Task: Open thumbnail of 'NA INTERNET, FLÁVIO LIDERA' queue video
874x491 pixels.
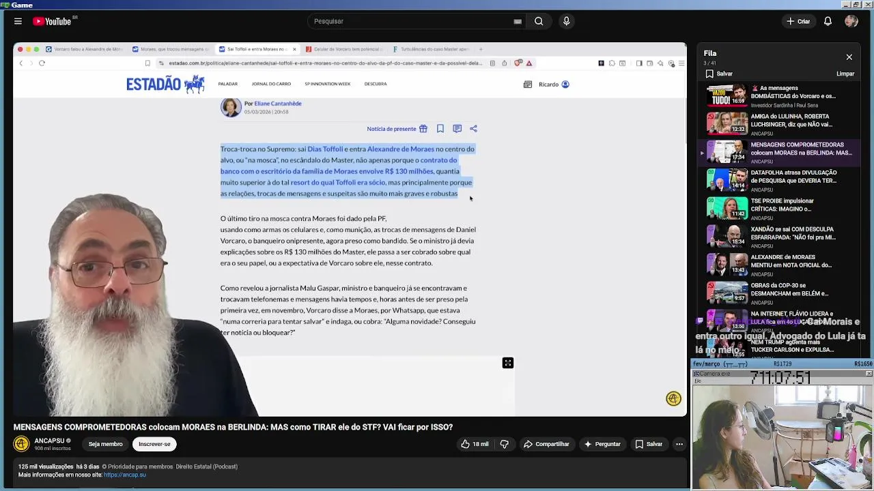Action: click(727, 321)
